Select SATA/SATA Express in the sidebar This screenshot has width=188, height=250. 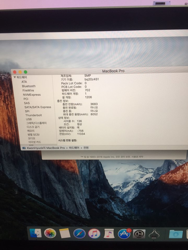pos(38,107)
